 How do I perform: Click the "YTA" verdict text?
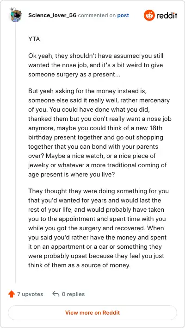[x=34, y=39]
